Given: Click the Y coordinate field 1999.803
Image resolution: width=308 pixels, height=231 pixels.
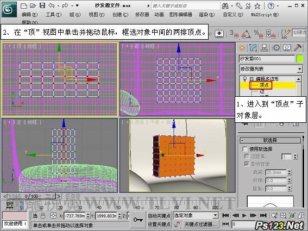Looking at the screenshot, I should 106,216.
